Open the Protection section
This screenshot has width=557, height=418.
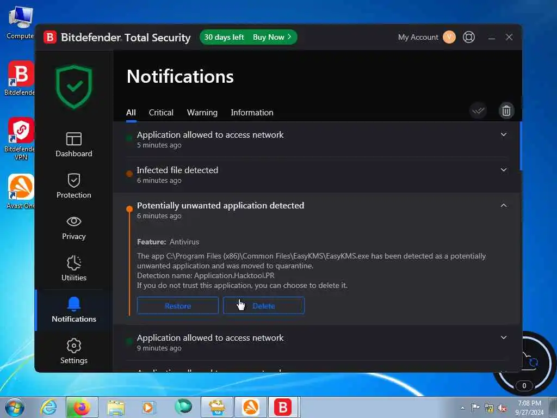point(74,186)
